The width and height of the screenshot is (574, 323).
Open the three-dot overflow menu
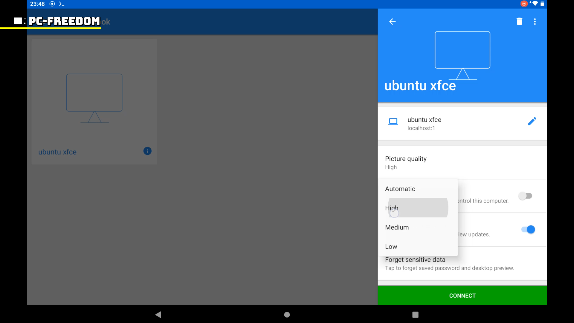tap(535, 22)
